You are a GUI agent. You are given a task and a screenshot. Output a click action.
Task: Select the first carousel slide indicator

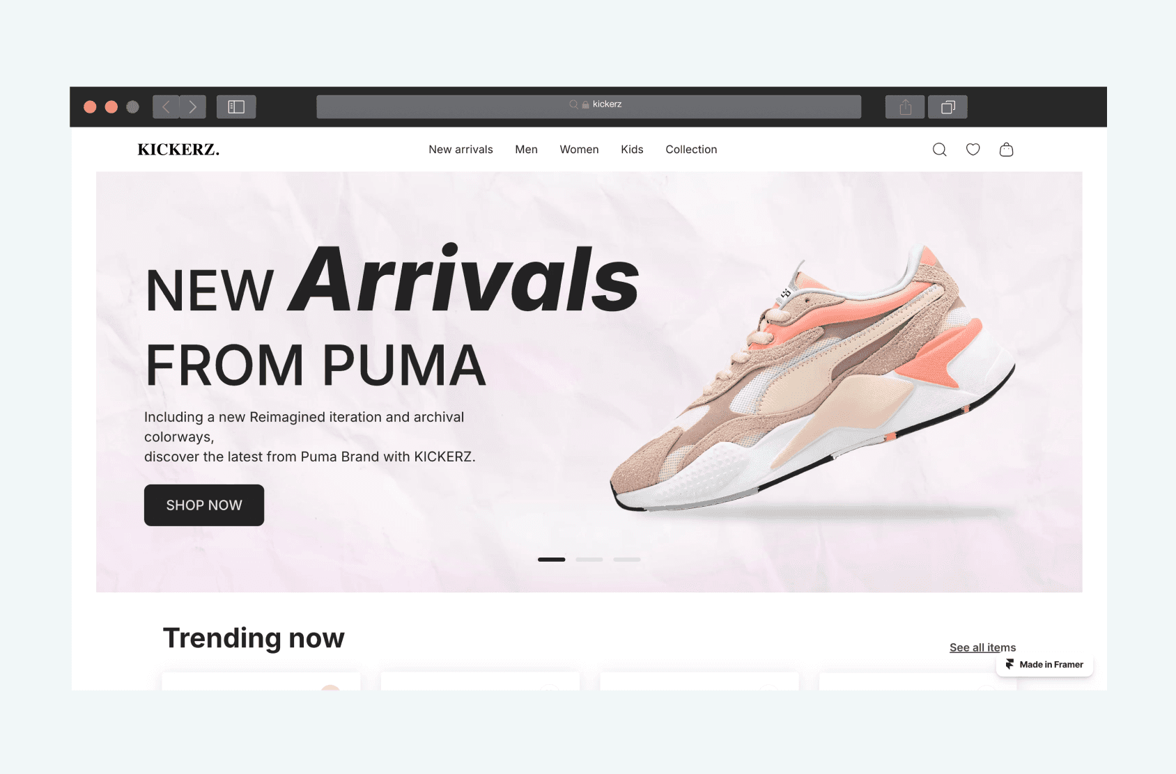(551, 560)
